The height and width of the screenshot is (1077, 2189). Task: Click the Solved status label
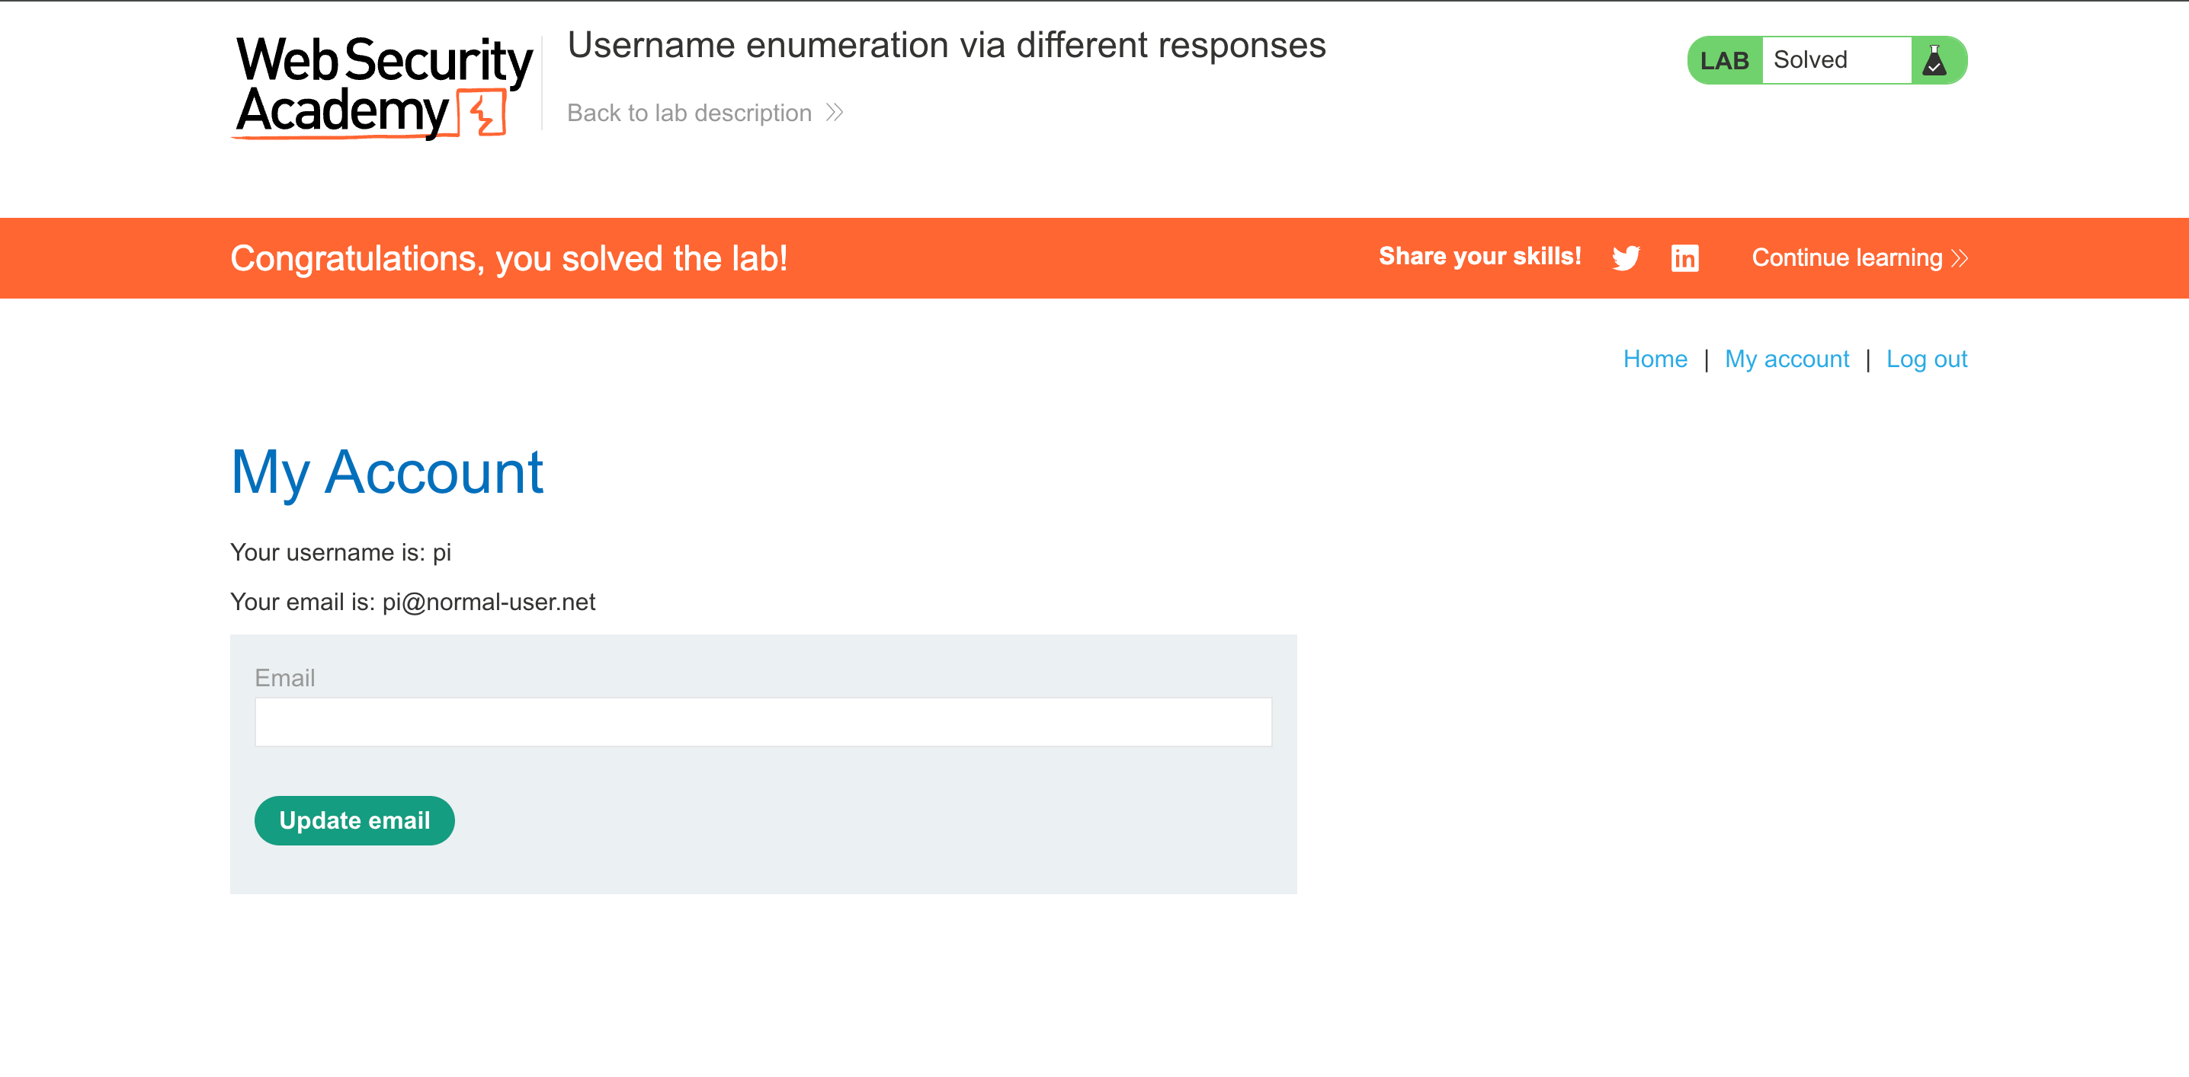click(1810, 60)
